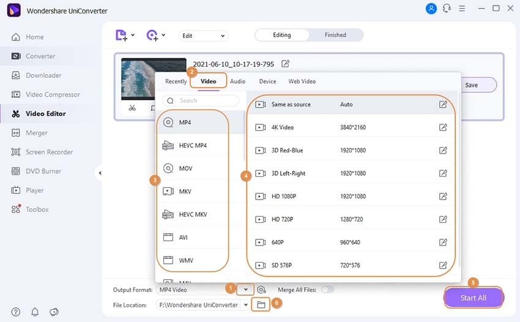The image size is (520, 322).
Task: Choose AVI format
Action: click(x=200, y=238)
